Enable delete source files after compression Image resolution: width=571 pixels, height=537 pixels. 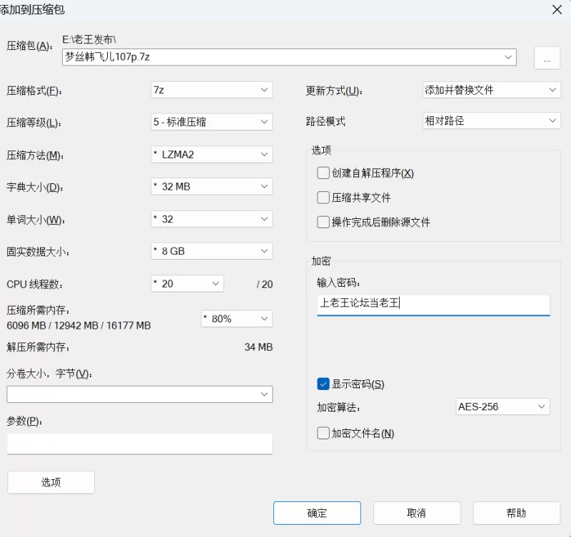click(x=323, y=222)
